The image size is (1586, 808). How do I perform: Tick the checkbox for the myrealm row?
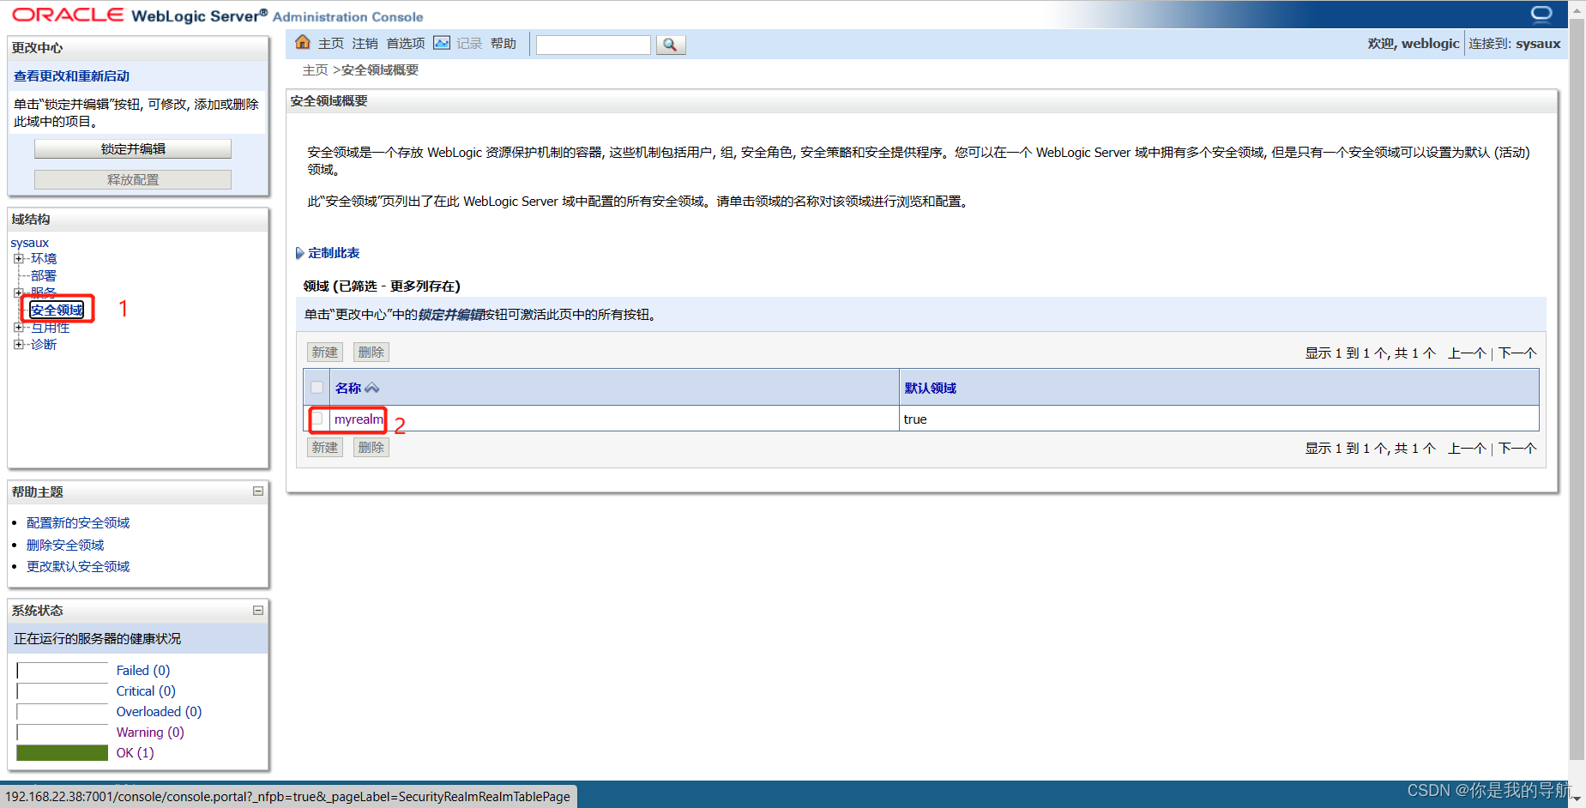pos(317,419)
